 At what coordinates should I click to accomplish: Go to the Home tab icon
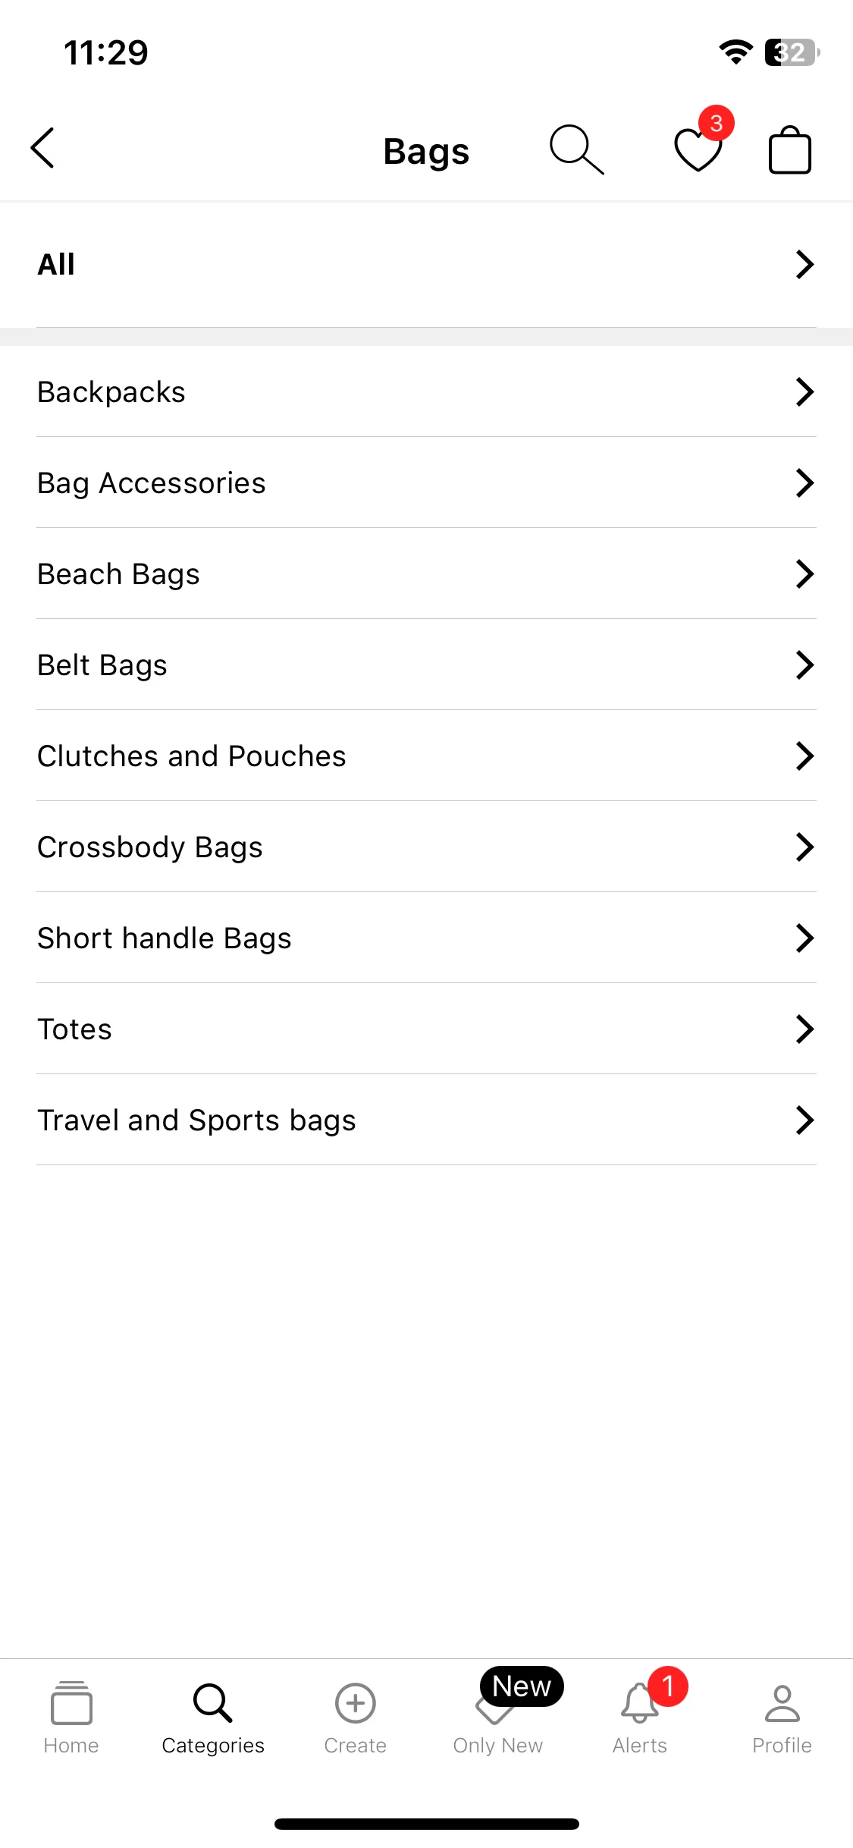[x=71, y=1703]
